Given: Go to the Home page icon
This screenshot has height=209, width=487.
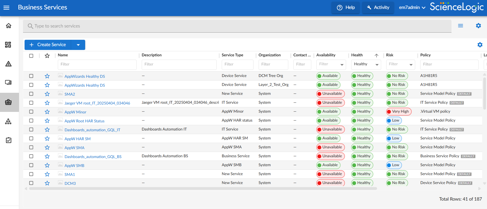Looking at the screenshot, I should [8, 26].
